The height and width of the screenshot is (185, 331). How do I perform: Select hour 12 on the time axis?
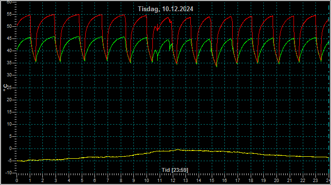(173, 181)
